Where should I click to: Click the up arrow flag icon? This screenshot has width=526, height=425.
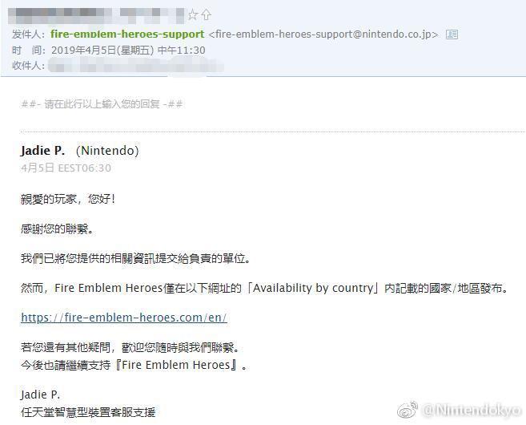point(206,14)
